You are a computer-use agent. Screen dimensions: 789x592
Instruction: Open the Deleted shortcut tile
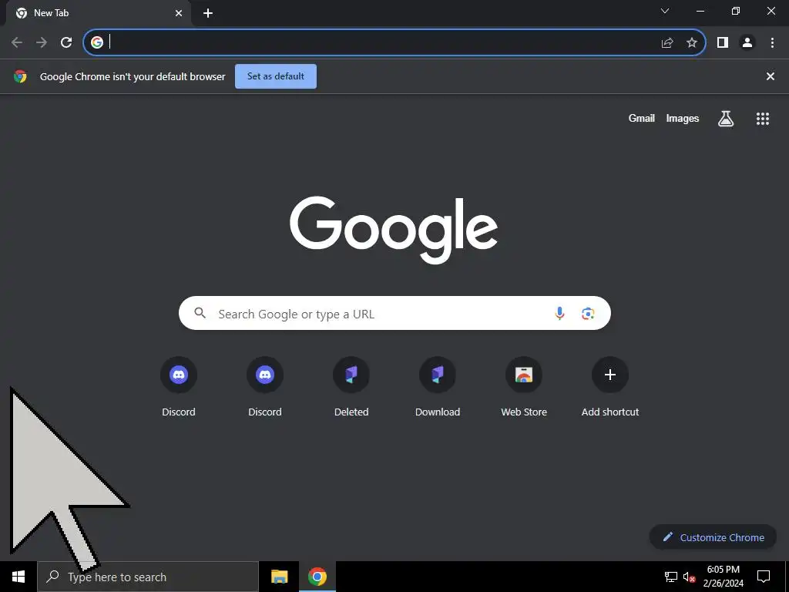click(351, 387)
